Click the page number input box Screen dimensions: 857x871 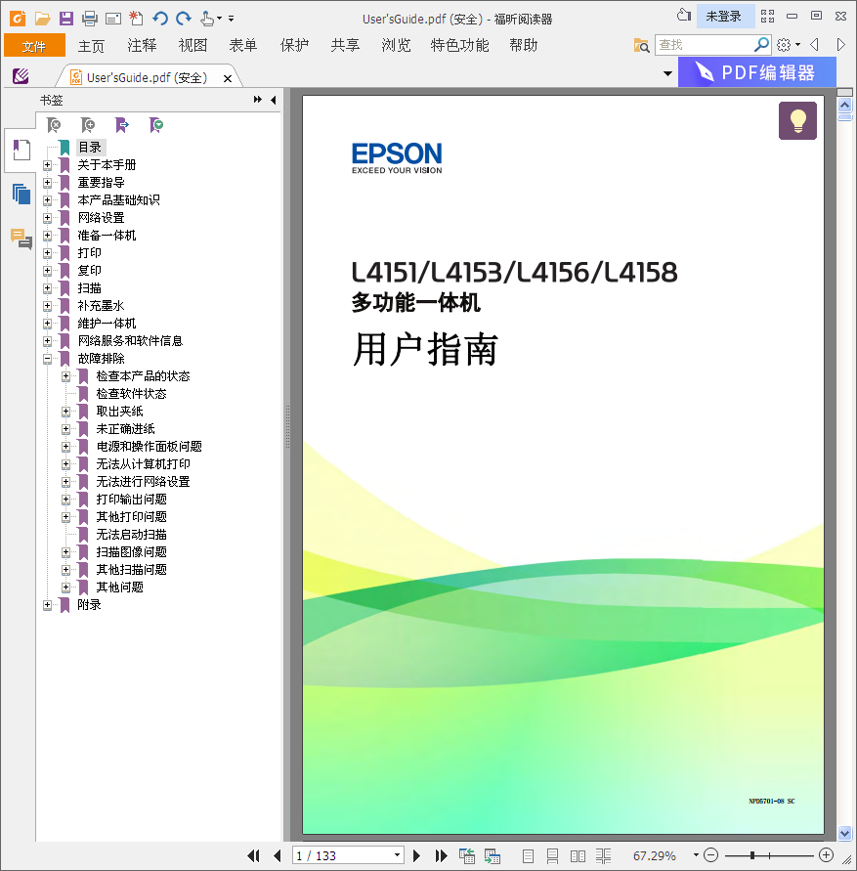point(342,855)
